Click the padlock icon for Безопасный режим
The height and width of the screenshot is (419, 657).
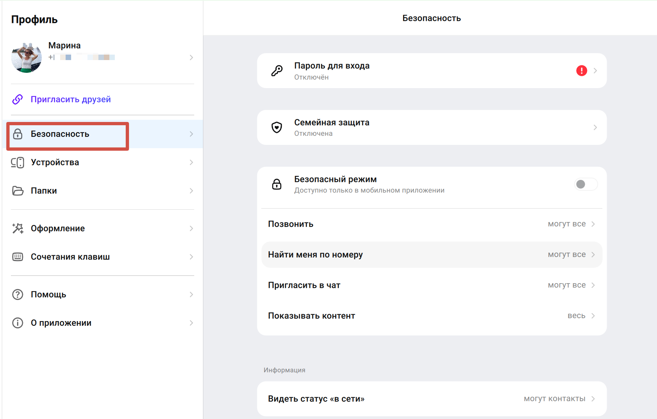click(277, 184)
